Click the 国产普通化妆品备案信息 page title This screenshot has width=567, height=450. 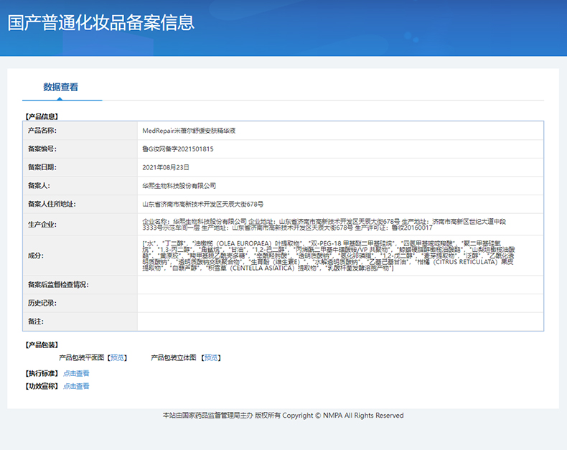point(101,22)
